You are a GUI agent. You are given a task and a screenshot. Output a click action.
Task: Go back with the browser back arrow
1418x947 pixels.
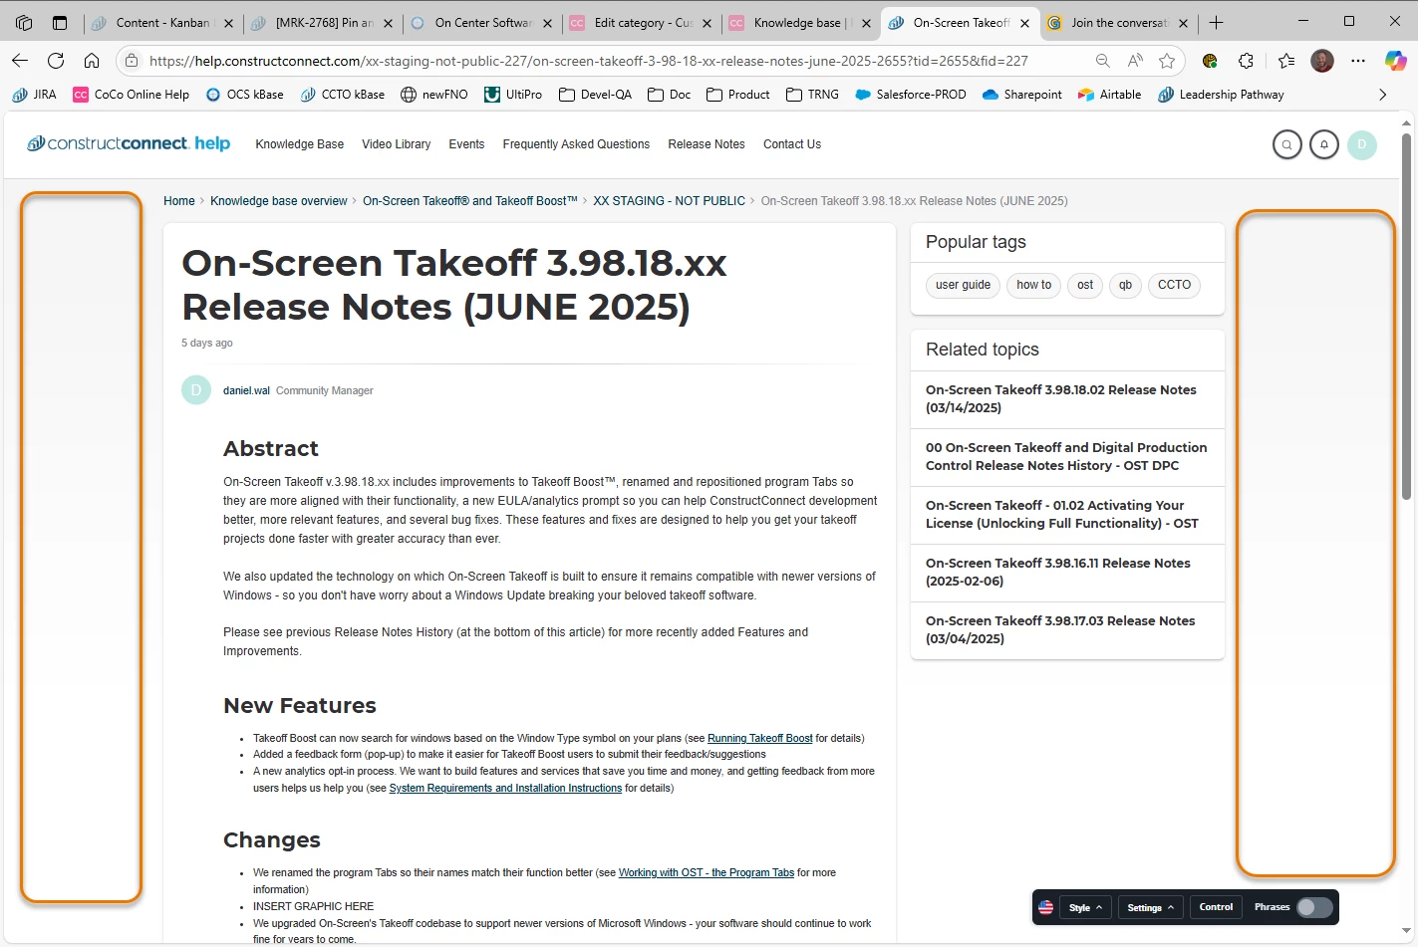point(20,61)
